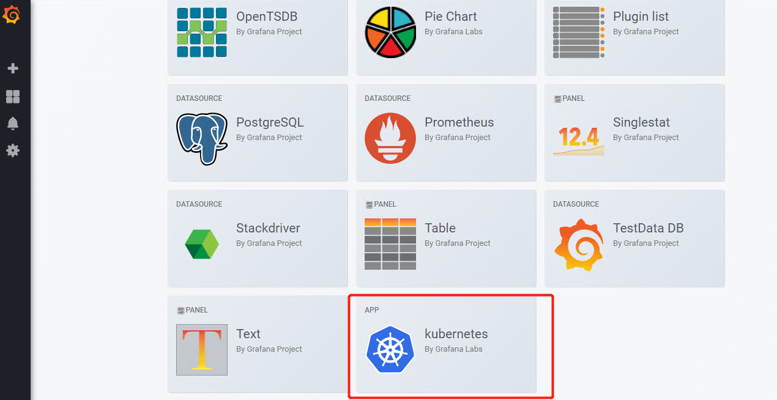Open the Text panel plugin title
This screenshot has height=400, width=777.
tap(248, 334)
